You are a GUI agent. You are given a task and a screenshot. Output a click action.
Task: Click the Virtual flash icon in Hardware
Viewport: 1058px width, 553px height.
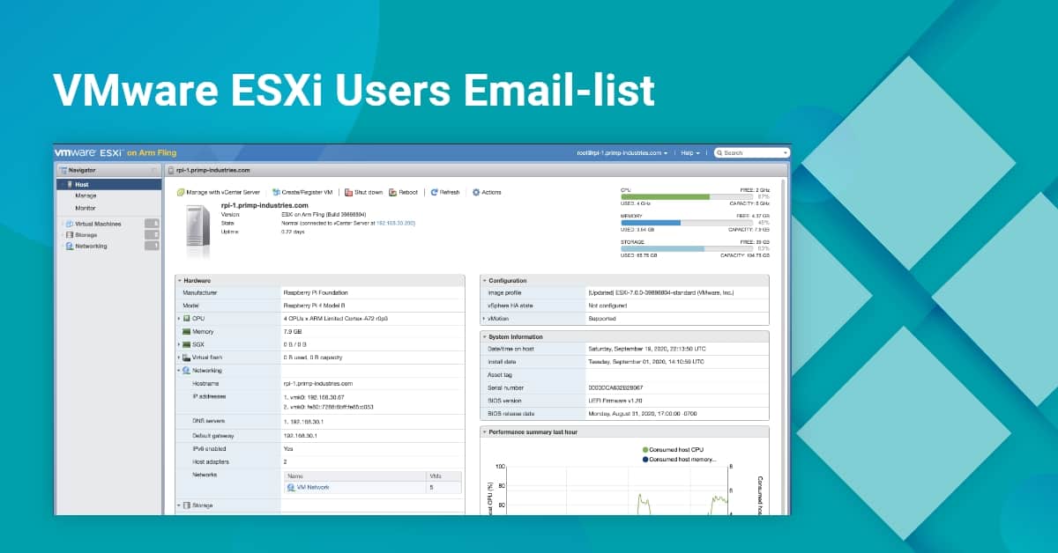(186, 358)
